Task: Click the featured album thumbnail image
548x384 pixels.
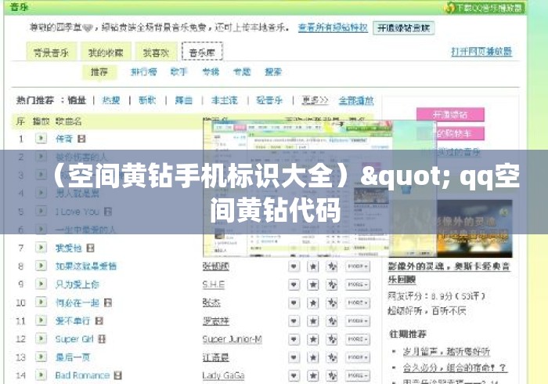Action: coord(474,228)
